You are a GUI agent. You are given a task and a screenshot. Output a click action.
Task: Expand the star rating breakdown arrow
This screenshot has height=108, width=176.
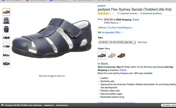(113, 13)
